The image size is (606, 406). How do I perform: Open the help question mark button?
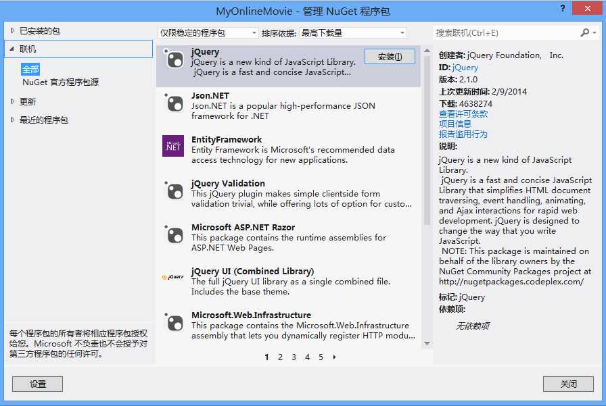pos(563,8)
